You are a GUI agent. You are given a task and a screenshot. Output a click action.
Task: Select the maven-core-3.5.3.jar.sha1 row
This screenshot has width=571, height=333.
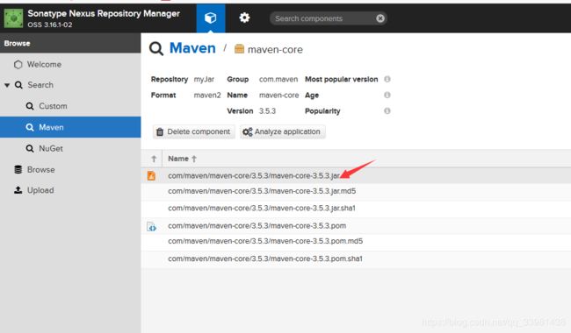(356, 209)
